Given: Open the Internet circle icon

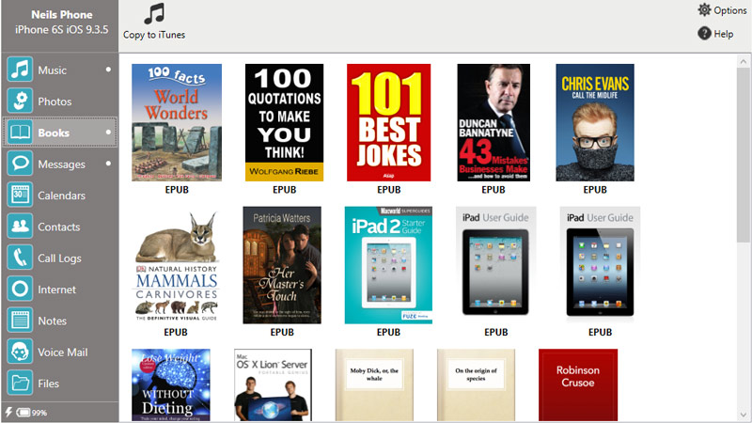Looking at the screenshot, I should [x=20, y=289].
